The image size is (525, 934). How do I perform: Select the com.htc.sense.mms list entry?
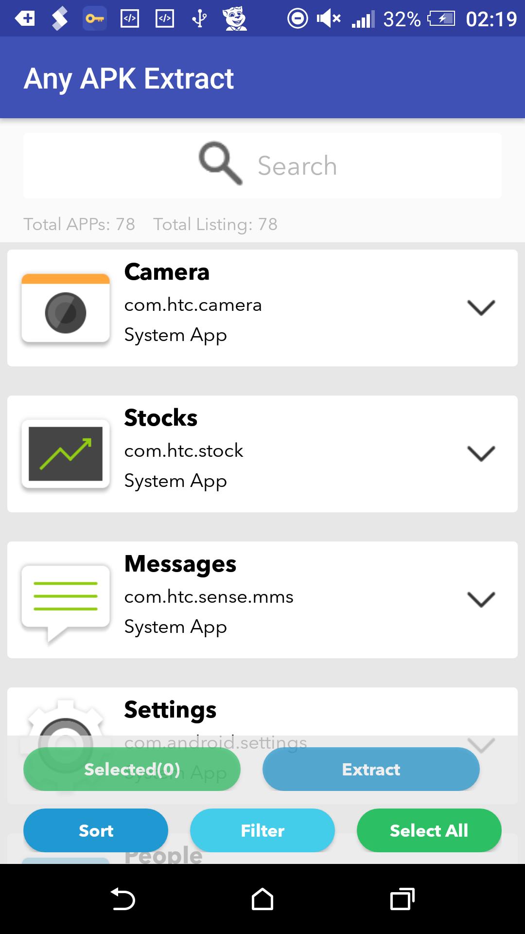[262, 600]
